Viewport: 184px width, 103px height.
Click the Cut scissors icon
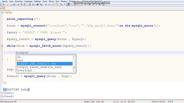click(18, 5)
